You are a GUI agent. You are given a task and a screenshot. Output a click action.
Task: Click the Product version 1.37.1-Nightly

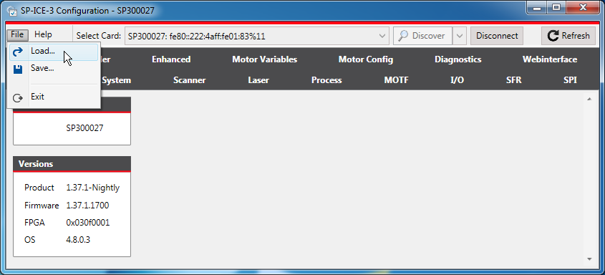point(92,188)
